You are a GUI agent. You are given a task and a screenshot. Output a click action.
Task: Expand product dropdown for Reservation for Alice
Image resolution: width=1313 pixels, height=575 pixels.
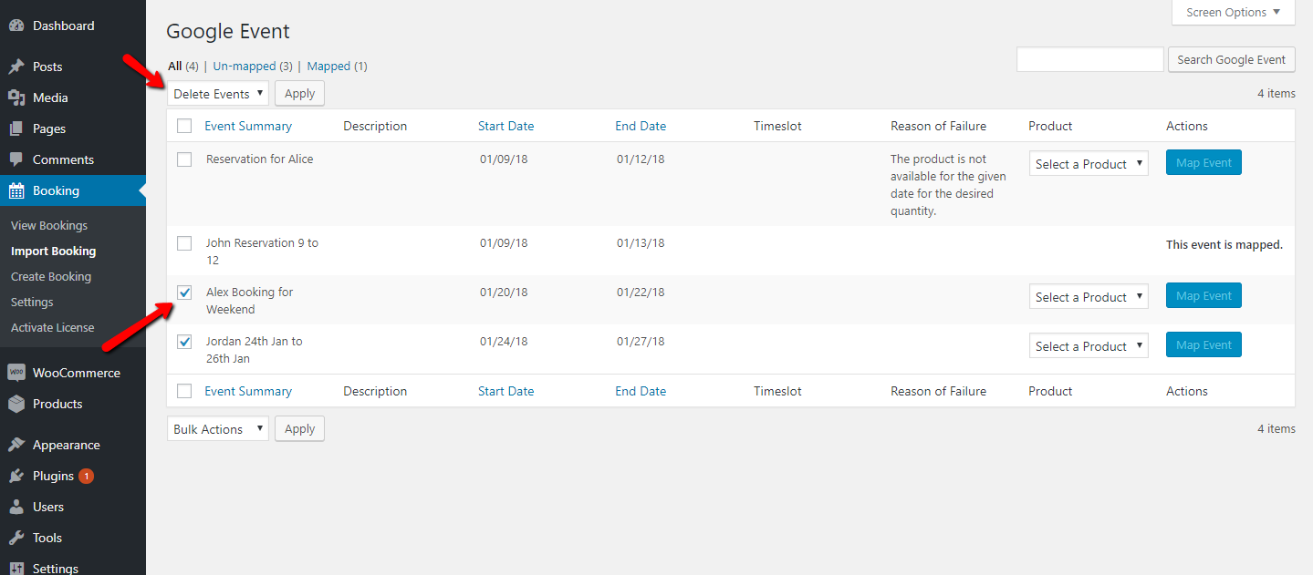tap(1088, 164)
